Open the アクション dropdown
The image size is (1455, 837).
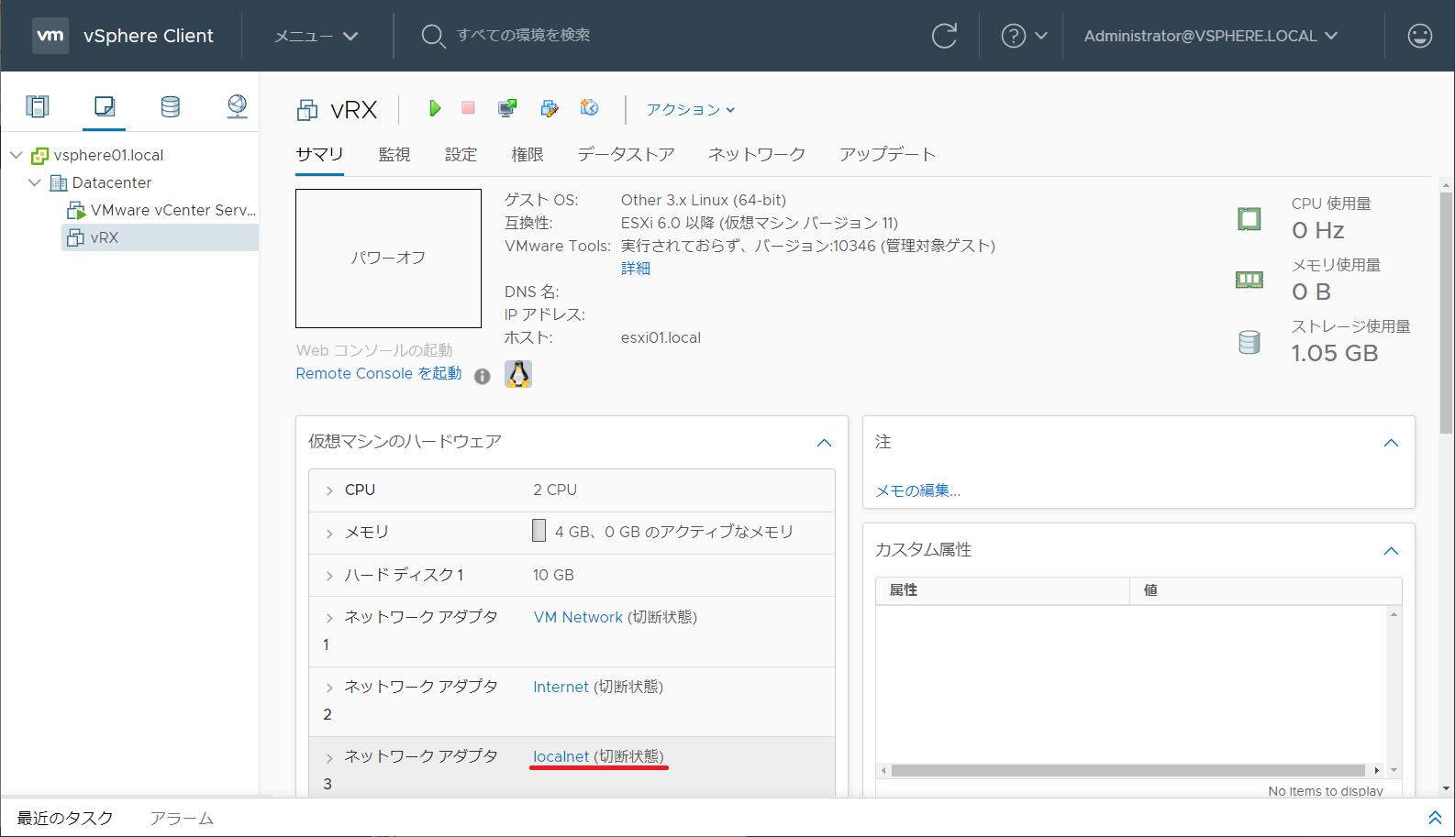pyautogui.click(x=691, y=109)
